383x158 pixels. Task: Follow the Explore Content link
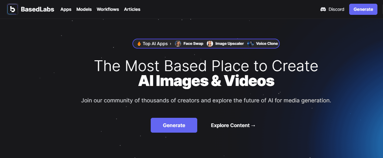[233, 125]
